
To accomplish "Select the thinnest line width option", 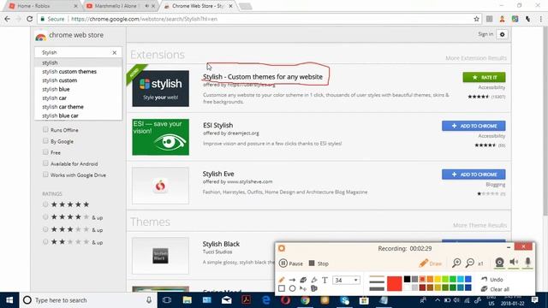I will coord(377,277).
